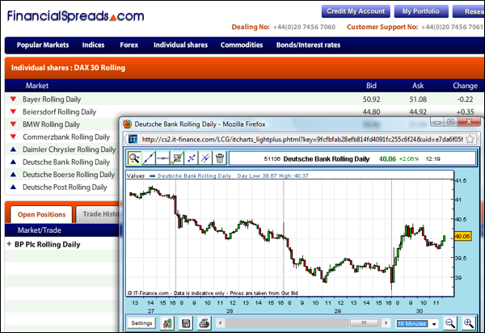This screenshot has height=333, width=485.
Task: Click the Market/Trade column header
Action: coord(40,230)
